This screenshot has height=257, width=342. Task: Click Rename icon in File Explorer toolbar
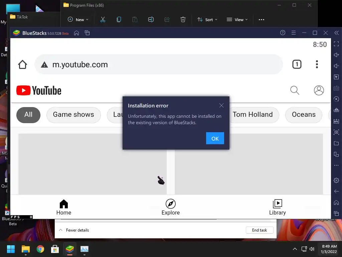point(151,20)
